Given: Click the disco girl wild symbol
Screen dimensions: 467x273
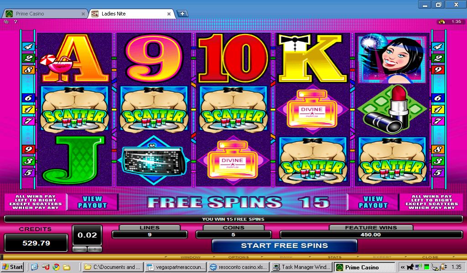Looking at the screenshot, I should click(392, 59).
